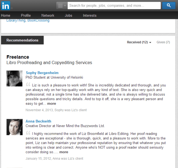
Task: Type in the search people, jobs field
Action: [114, 6]
